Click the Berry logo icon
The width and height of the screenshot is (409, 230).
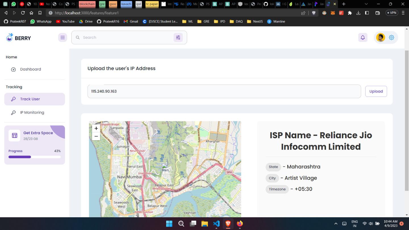[x=10, y=37]
